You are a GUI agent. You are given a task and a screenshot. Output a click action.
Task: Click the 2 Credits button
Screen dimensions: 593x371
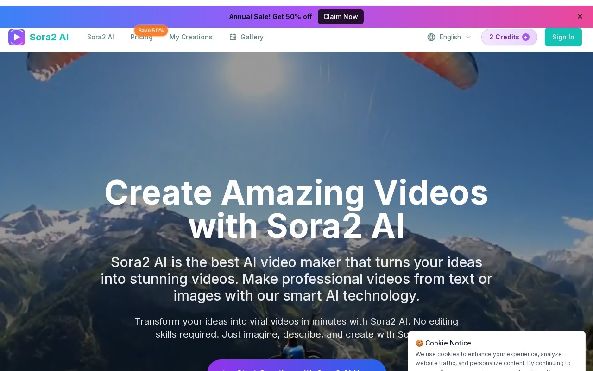pyautogui.click(x=509, y=37)
